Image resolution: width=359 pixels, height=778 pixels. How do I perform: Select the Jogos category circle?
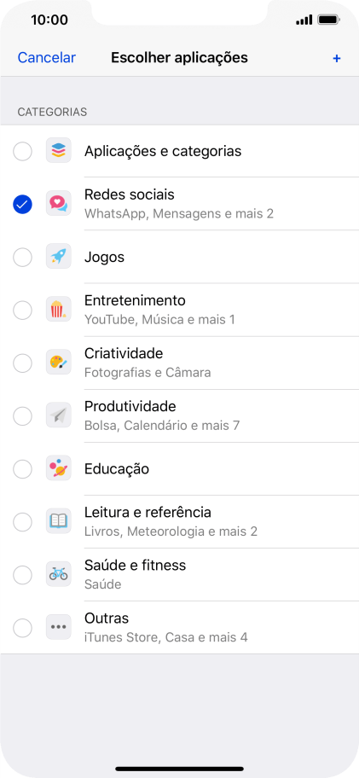[x=22, y=257]
